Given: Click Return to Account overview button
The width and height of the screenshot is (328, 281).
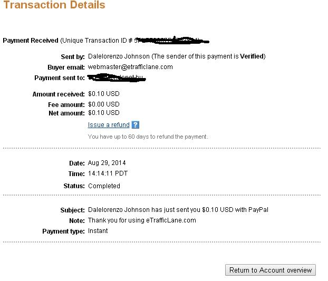Looking at the screenshot, I should pos(271,270).
